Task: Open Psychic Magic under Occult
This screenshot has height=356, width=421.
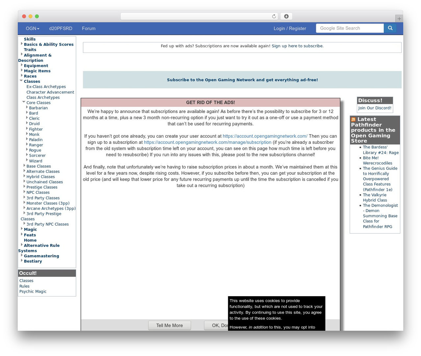Action: point(33,292)
